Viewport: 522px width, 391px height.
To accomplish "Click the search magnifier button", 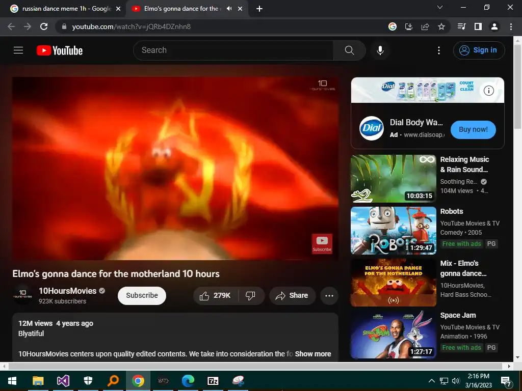I will pos(349,50).
